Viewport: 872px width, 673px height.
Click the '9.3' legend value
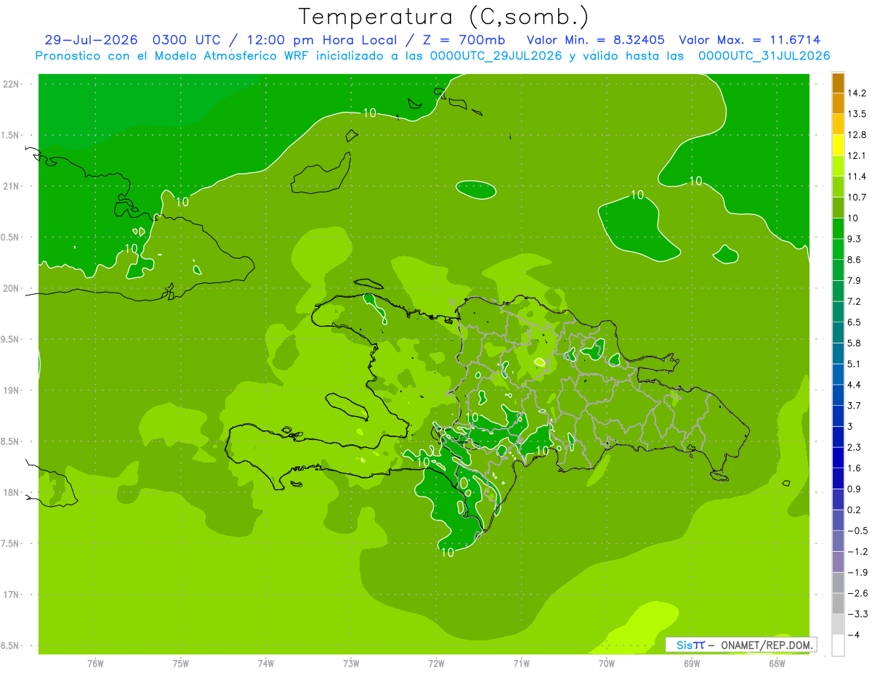855,239
